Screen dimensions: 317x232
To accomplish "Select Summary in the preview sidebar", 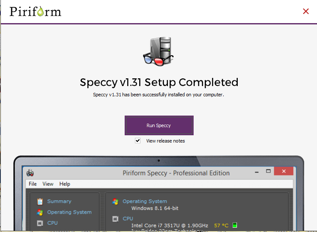I will pyautogui.click(x=59, y=201).
